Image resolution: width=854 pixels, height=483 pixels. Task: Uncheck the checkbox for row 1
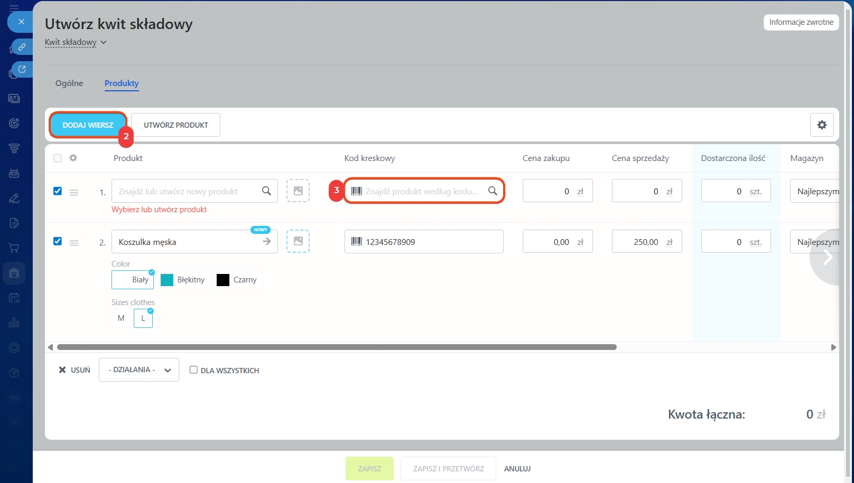pos(58,191)
